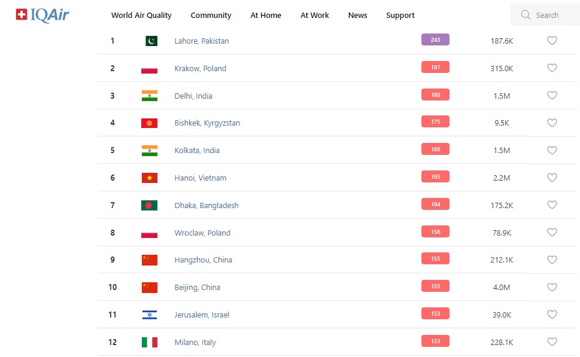Click Pakistan flag beside Lahore
The height and width of the screenshot is (357, 580).
click(x=151, y=41)
